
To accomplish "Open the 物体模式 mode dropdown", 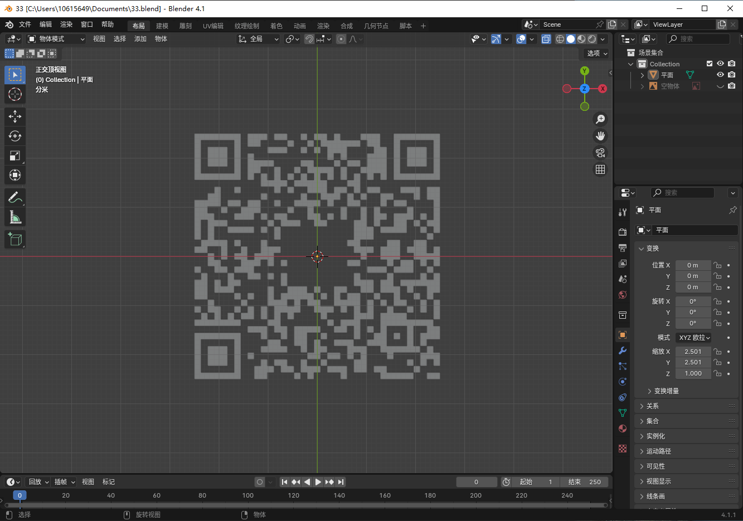I will point(56,39).
